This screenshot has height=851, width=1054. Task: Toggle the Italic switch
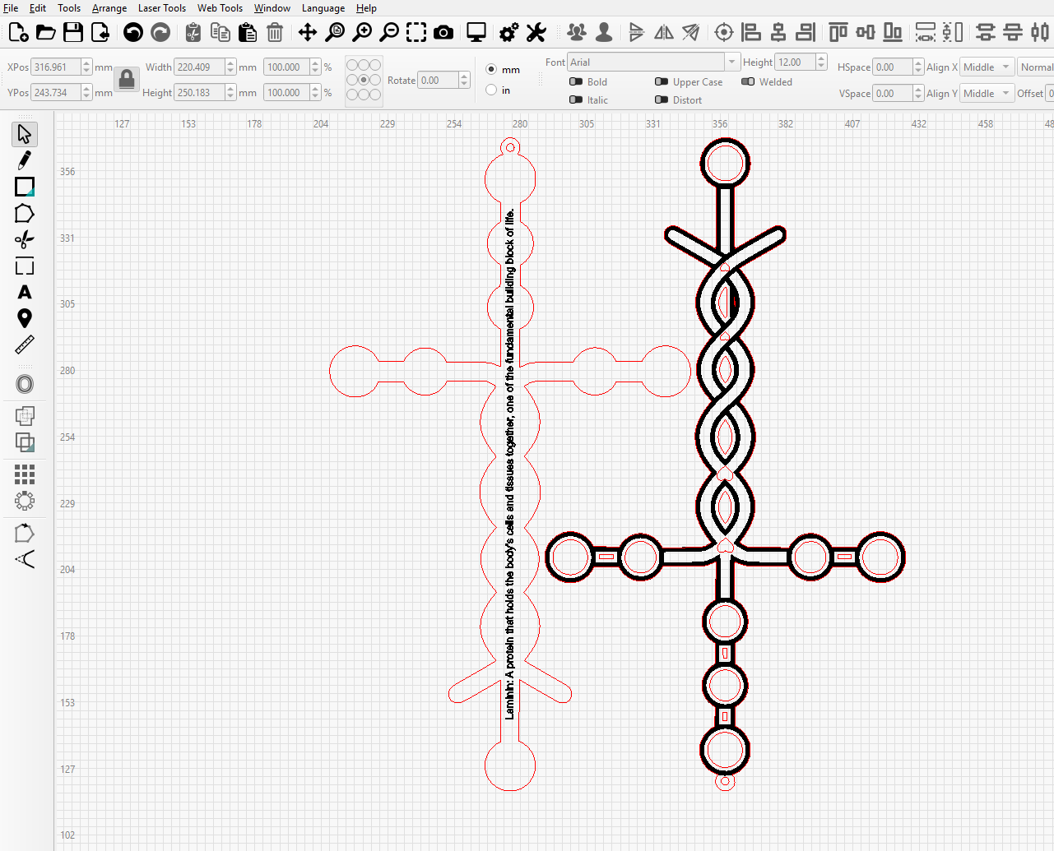(576, 99)
